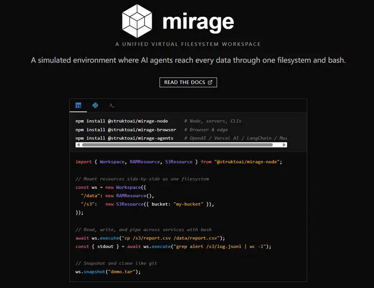Click the 'npm install @struktoai/mirage-agents' line
This screenshot has width=374, height=288.
point(124,138)
